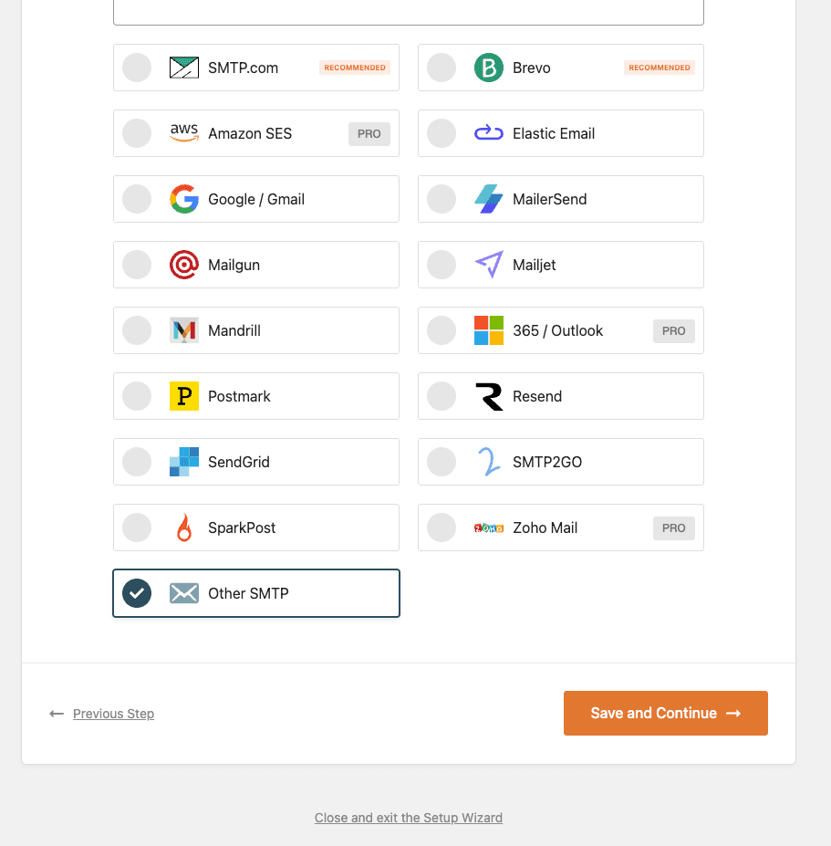
Task: Select the SMTP2GO radio button
Action: [441, 462]
